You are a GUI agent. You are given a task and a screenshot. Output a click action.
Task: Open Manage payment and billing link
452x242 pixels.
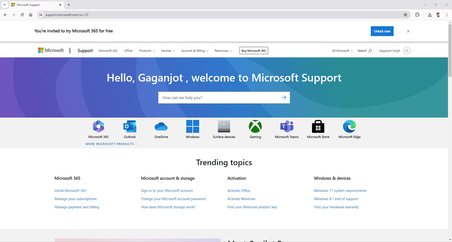[x=77, y=207]
